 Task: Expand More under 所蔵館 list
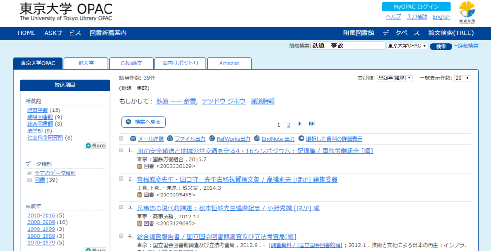click(95, 145)
